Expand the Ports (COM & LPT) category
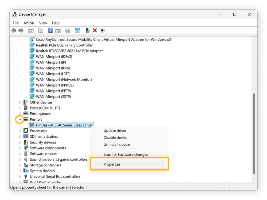Screen dimensions: 267x200 tap(19, 108)
